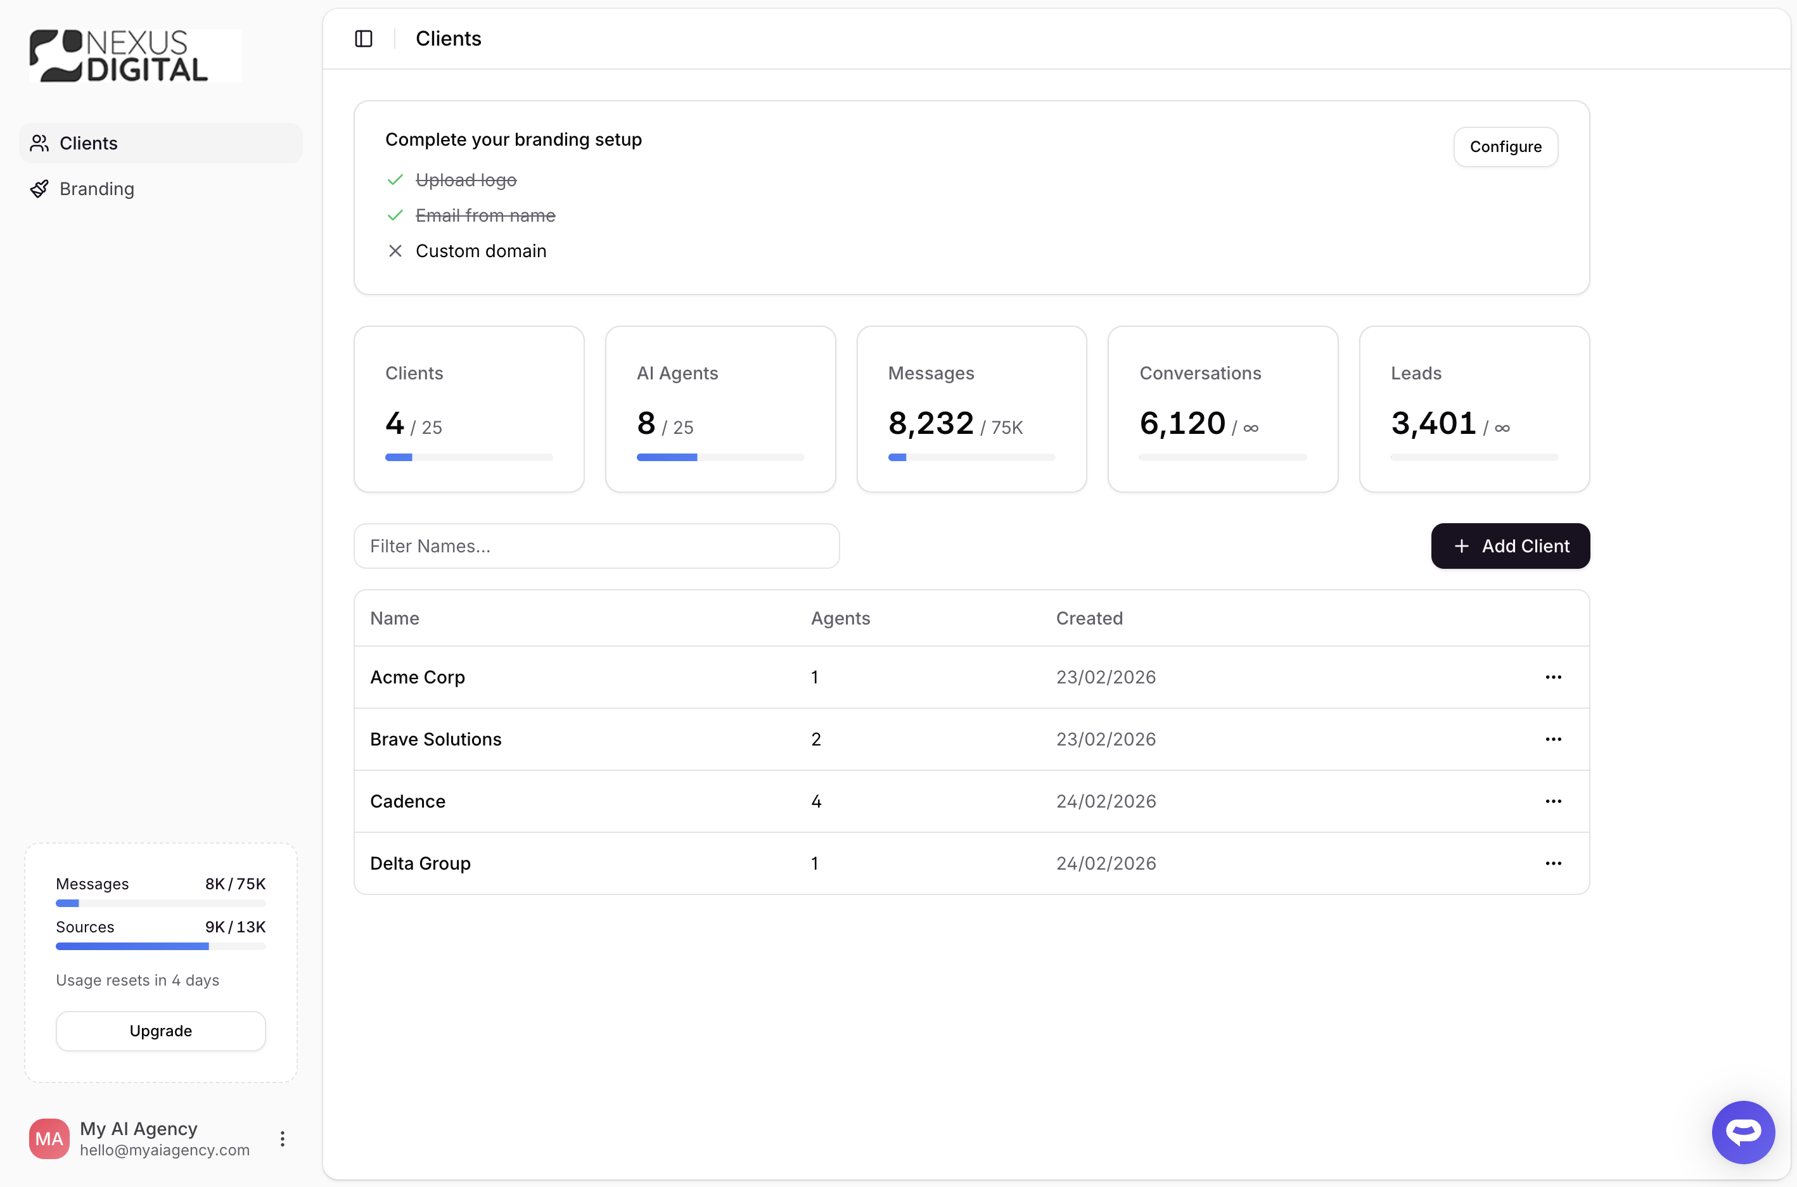
Task: Open actions menu for Acme Corp
Action: 1553,676
